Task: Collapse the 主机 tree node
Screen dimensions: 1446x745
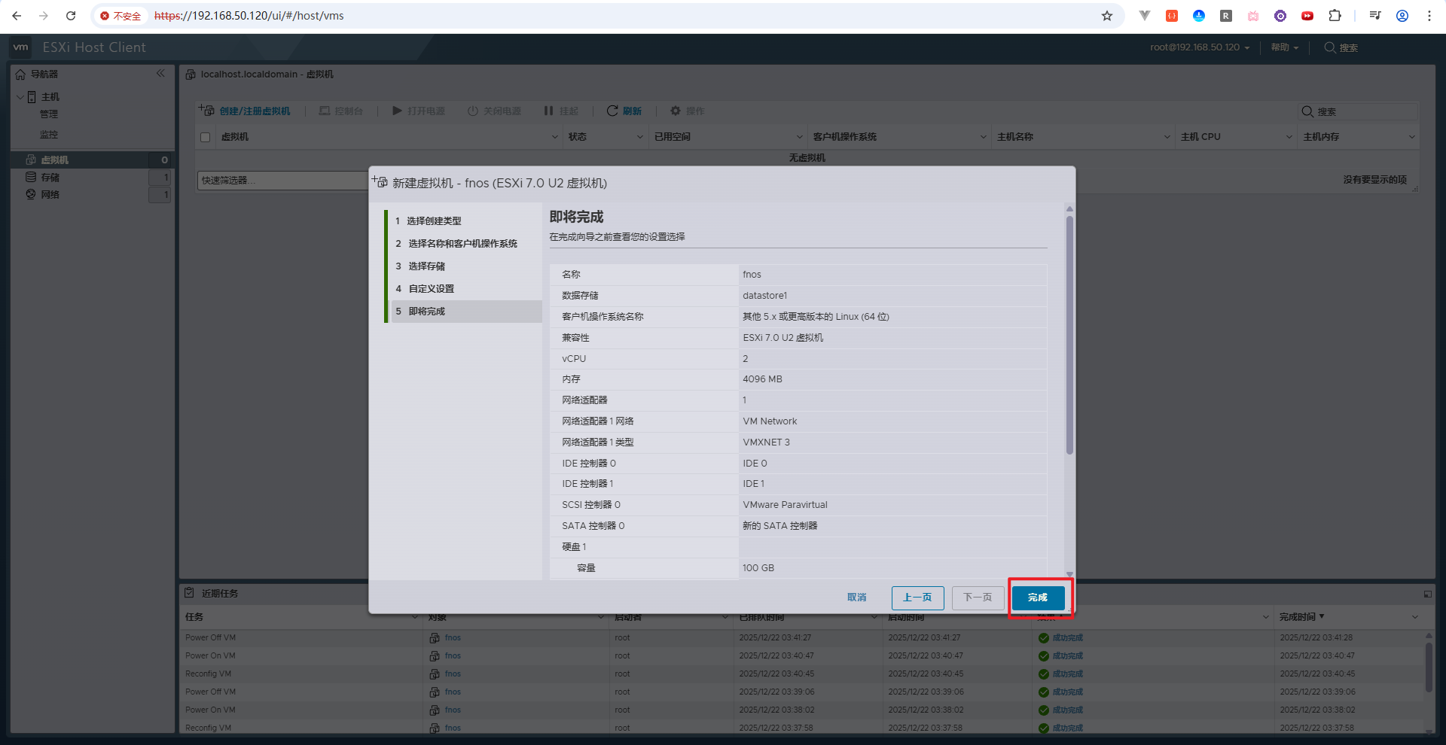Action: (20, 97)
